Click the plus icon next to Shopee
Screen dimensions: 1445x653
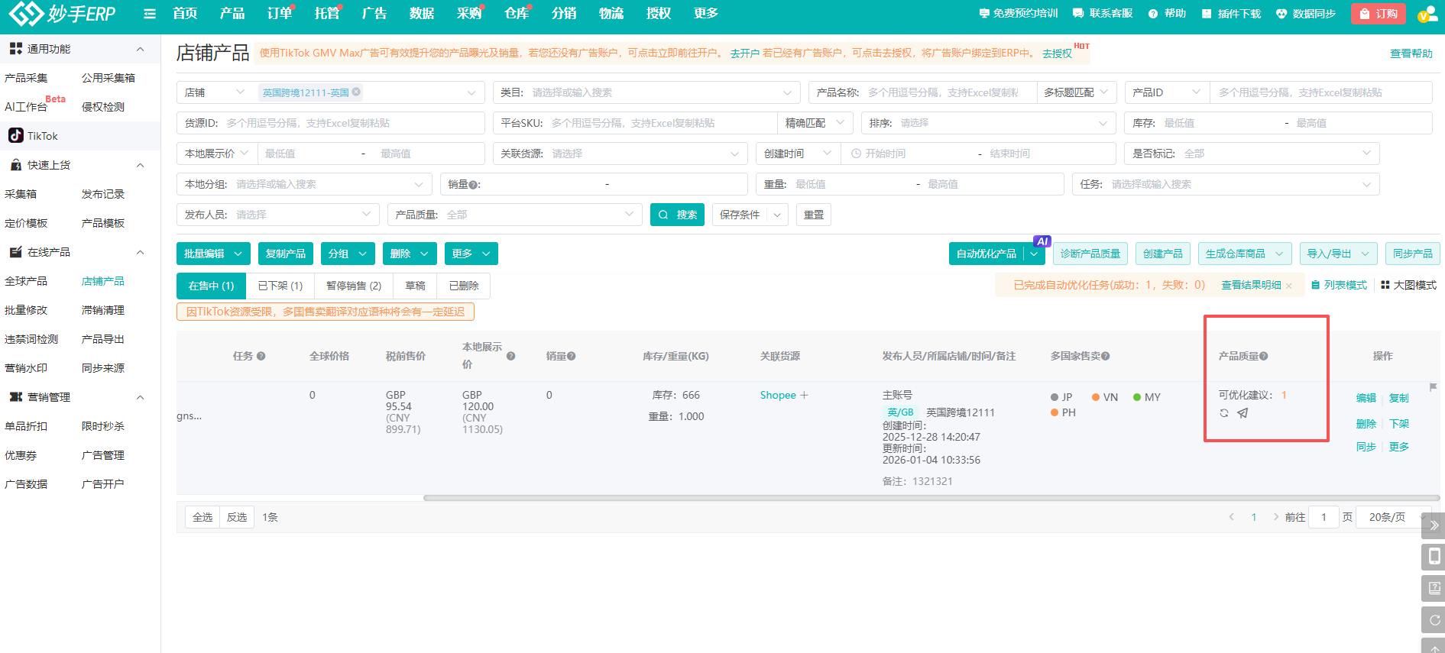[804, 395]
